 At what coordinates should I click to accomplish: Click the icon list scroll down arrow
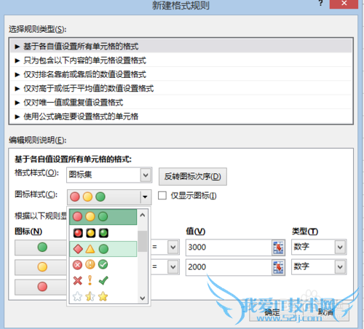click(x=143, y=298)
